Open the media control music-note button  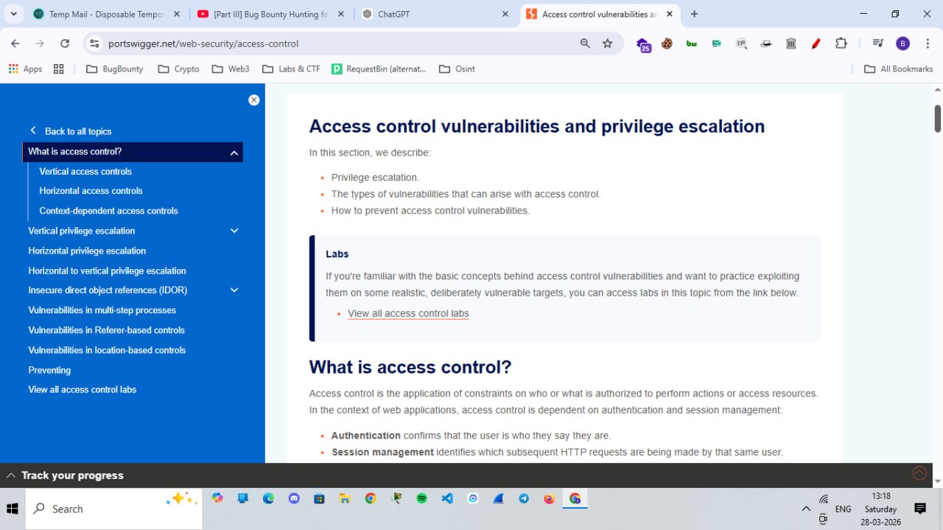tap(877, 43)
